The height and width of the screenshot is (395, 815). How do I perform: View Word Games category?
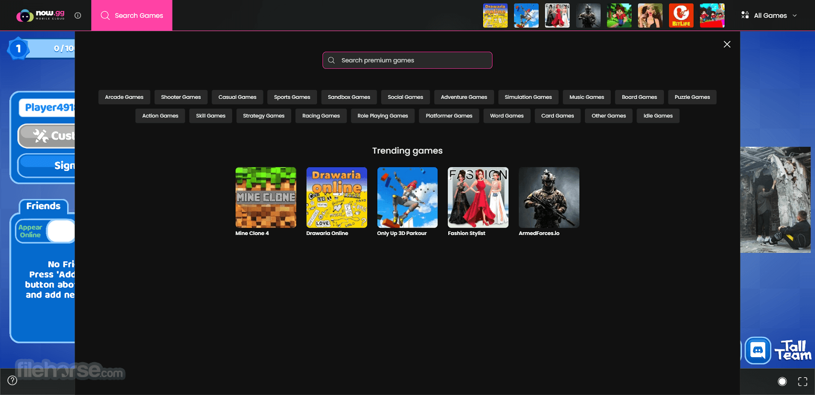pos(507,116)
